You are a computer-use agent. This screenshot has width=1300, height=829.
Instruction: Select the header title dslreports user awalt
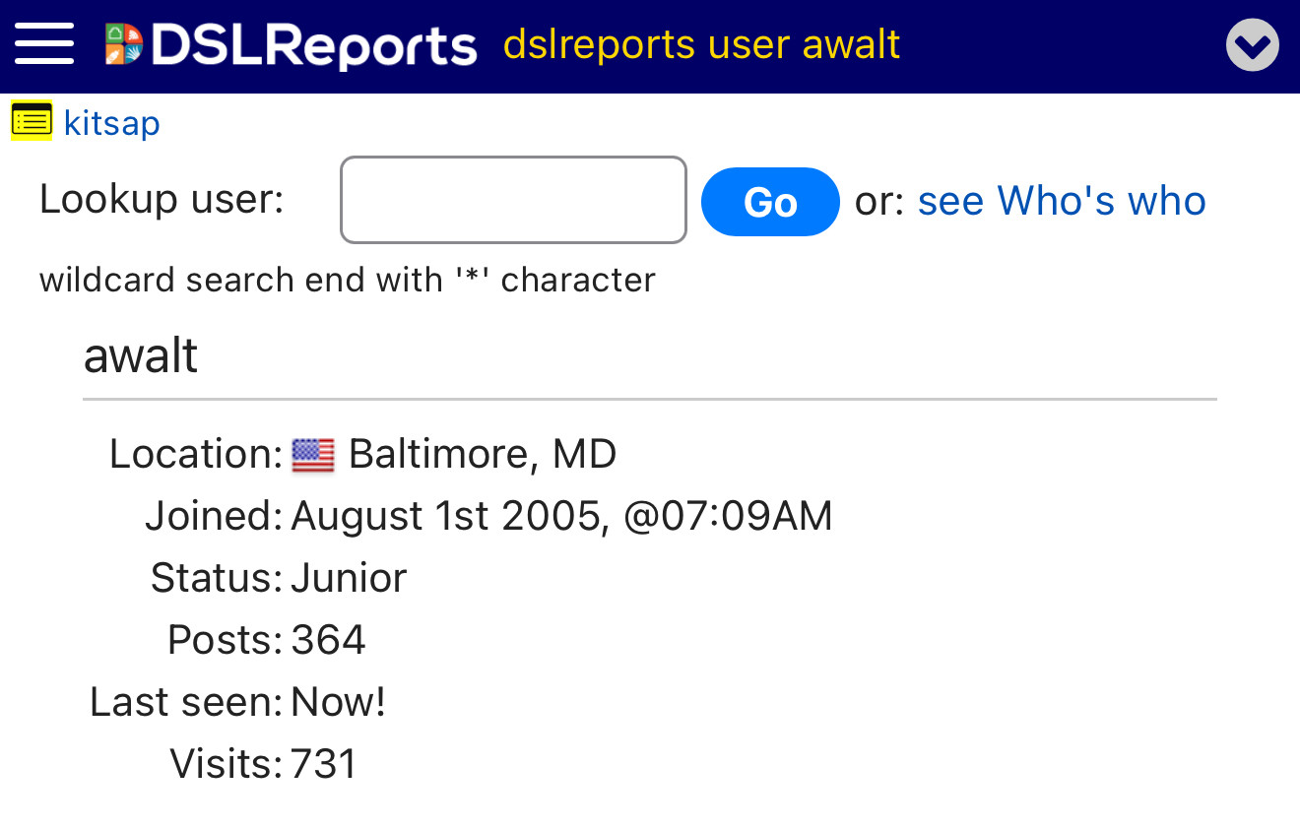point(701,45)
